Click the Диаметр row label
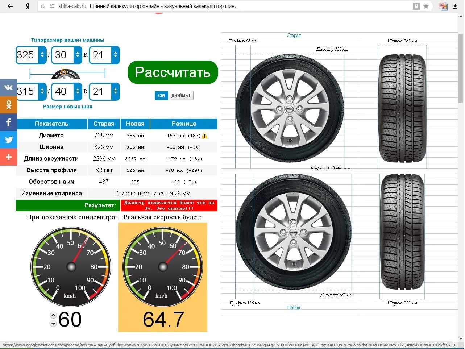 (x=51, y=135)
